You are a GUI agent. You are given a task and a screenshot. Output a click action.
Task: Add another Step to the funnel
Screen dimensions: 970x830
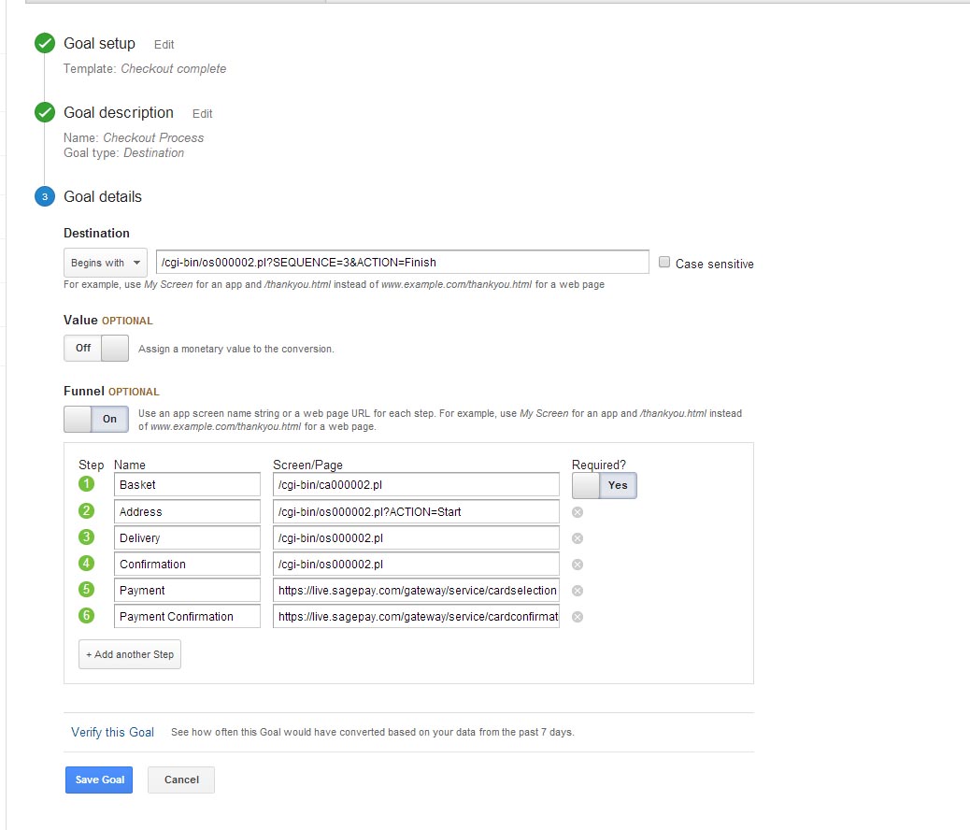coord(130,654)
